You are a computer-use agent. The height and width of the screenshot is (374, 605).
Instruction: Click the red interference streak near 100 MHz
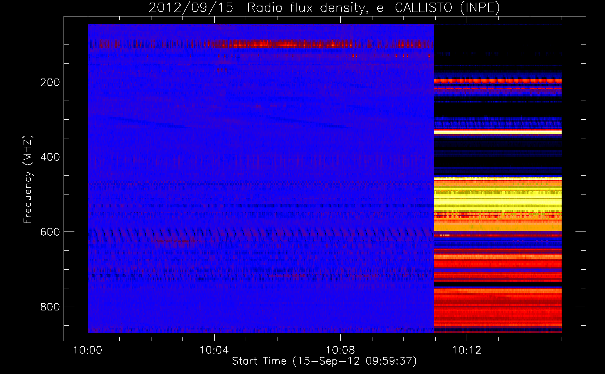pos(261,44)
